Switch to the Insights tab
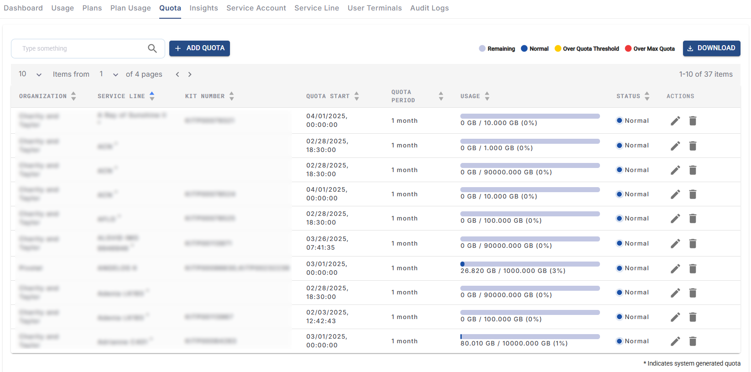Image resolution: width=751 pixels, height=372 pixels. point(203,8)
